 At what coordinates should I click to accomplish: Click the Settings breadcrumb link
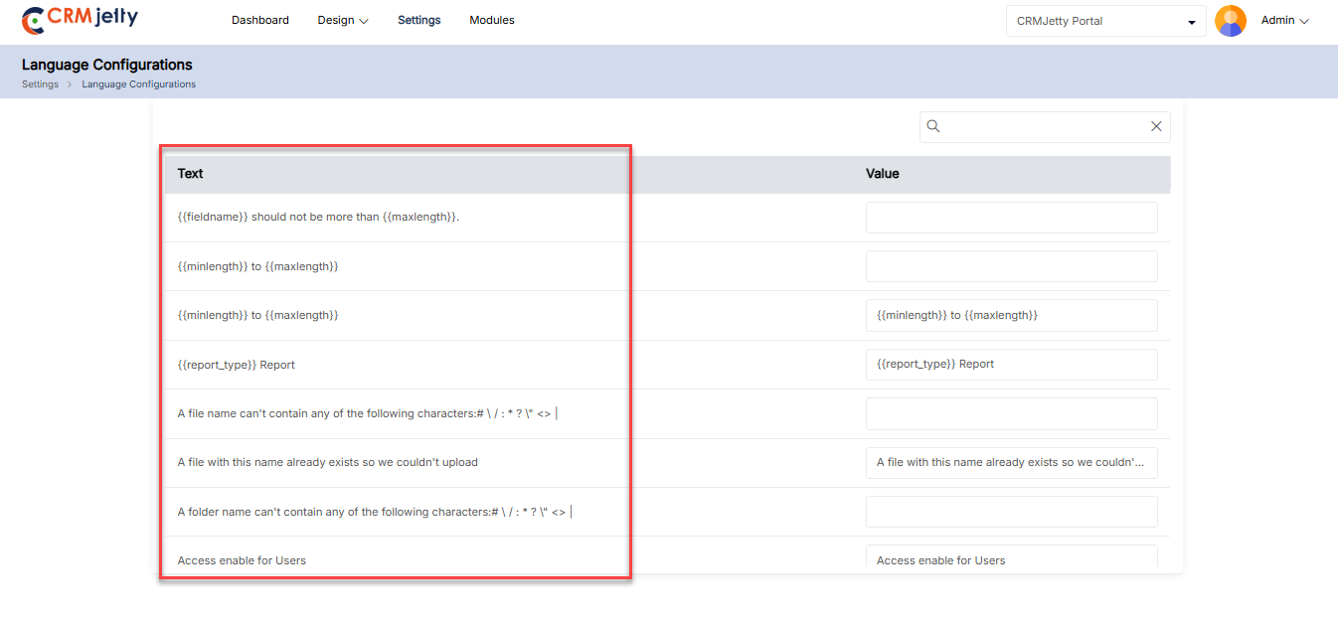tap(40, 84)
